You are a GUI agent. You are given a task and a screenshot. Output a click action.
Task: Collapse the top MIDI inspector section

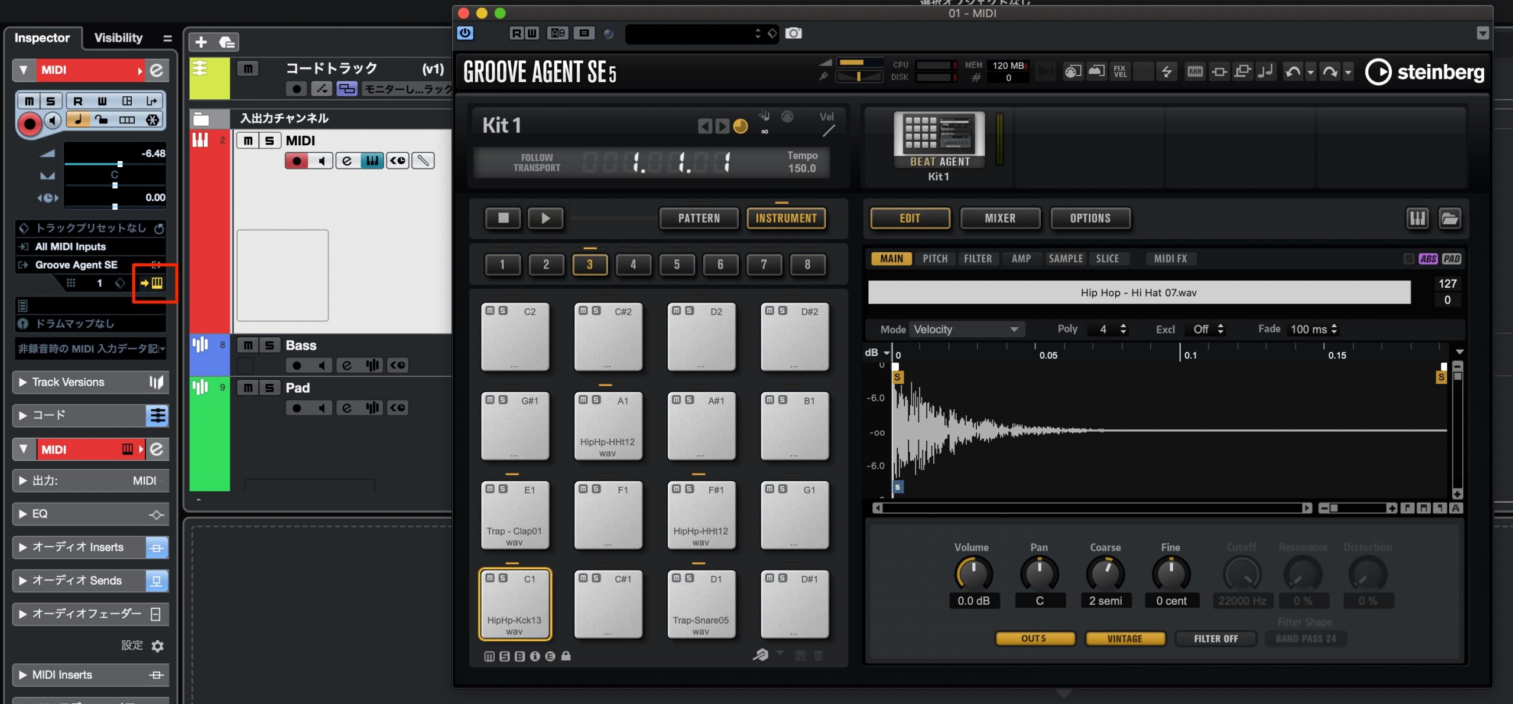click(x=24, y=70)
